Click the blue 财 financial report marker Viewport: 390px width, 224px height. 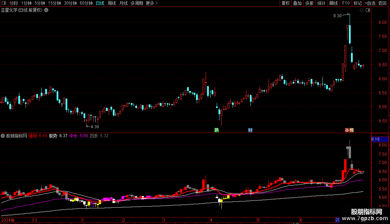250,130
